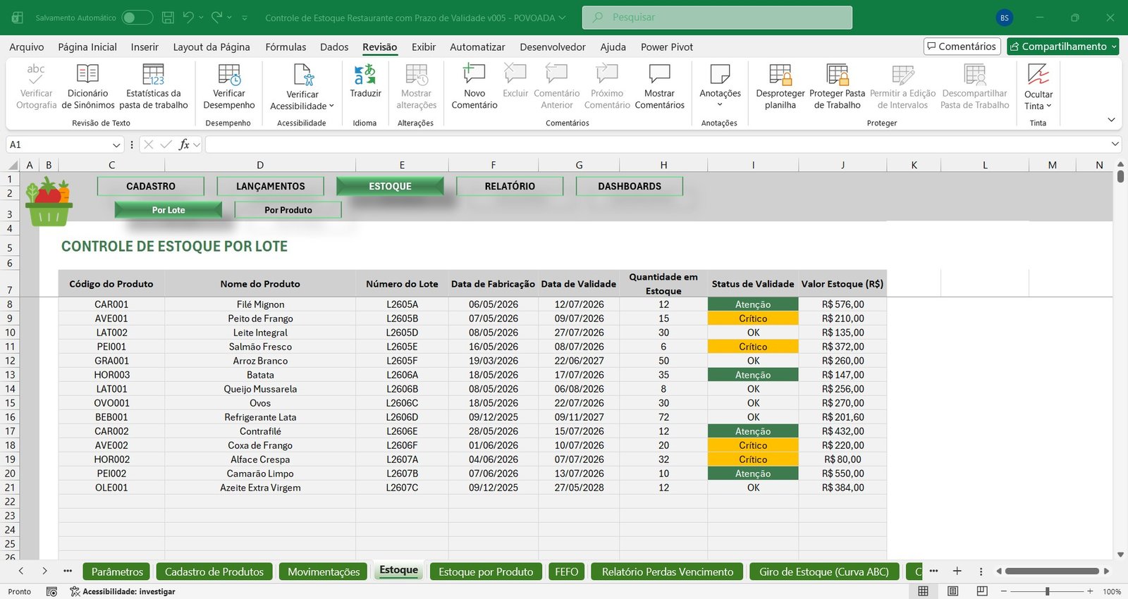The image size is (1128, 599).
Task: Open the Traduzir tool
Action: (x=365, y=81)
